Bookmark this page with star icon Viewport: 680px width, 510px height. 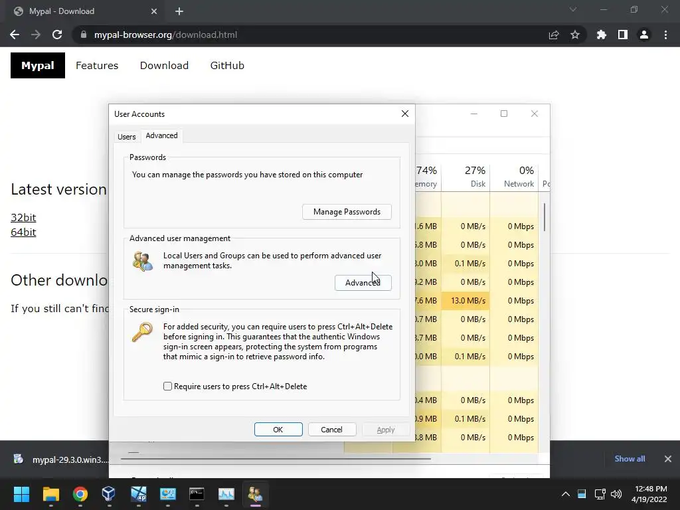click(x=575, y=35)
